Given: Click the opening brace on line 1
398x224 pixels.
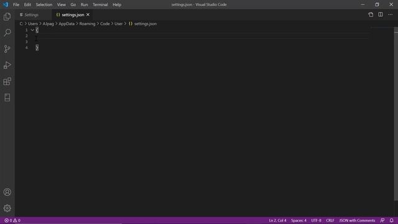Looking at the screenshot, I should pyautogui.click(x=37, y=30).
